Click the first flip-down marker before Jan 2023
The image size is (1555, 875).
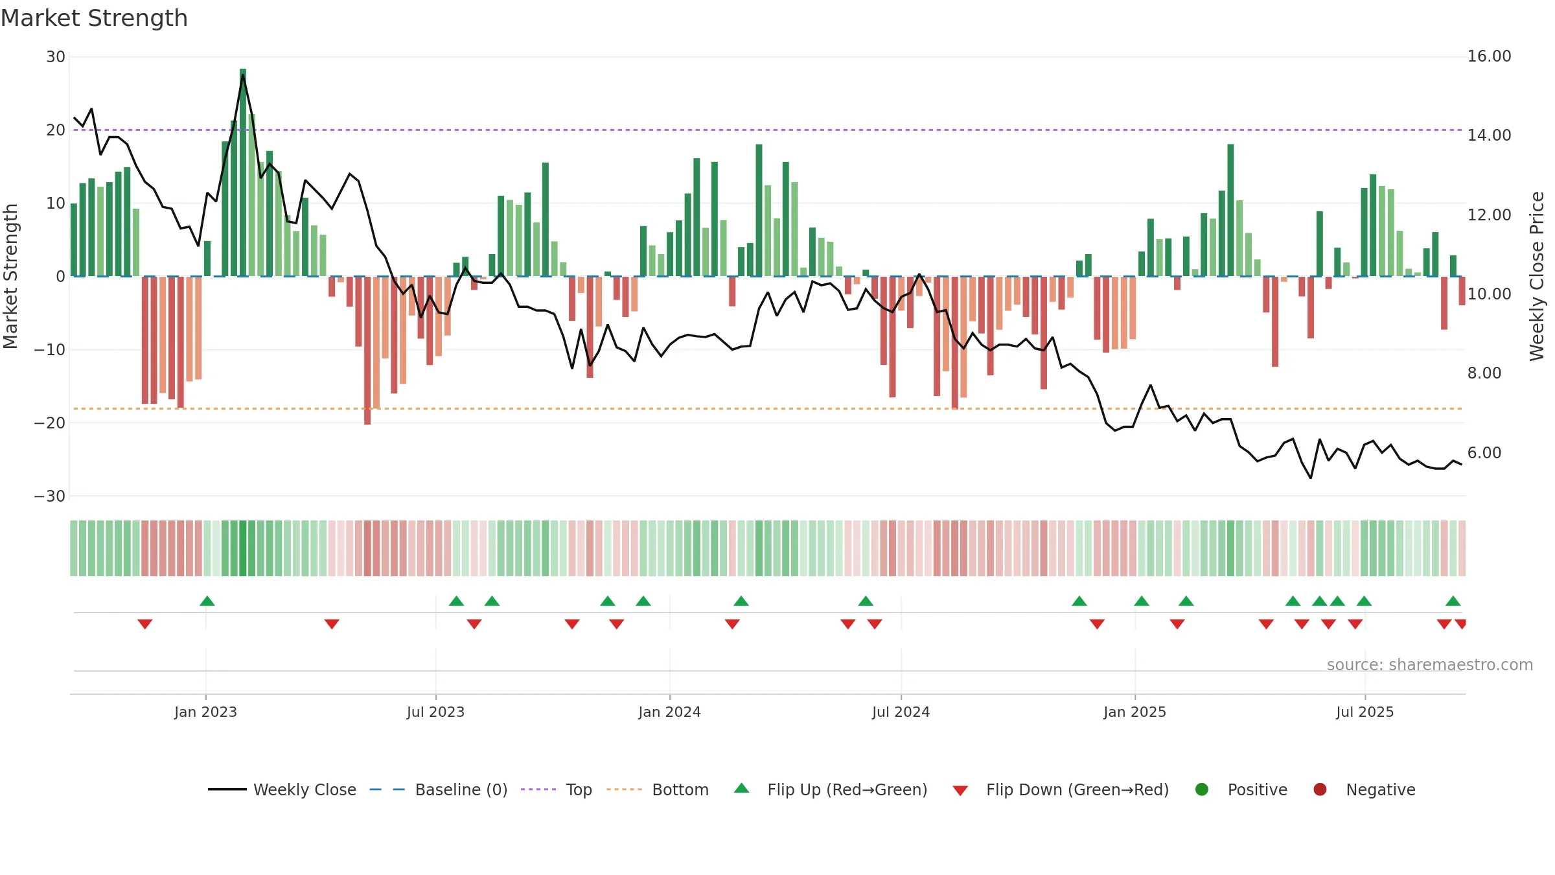pos(145,624)
